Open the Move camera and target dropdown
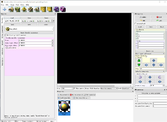This screenshot has width=167, height=122. pyautogui.click(x=150, y=53)
